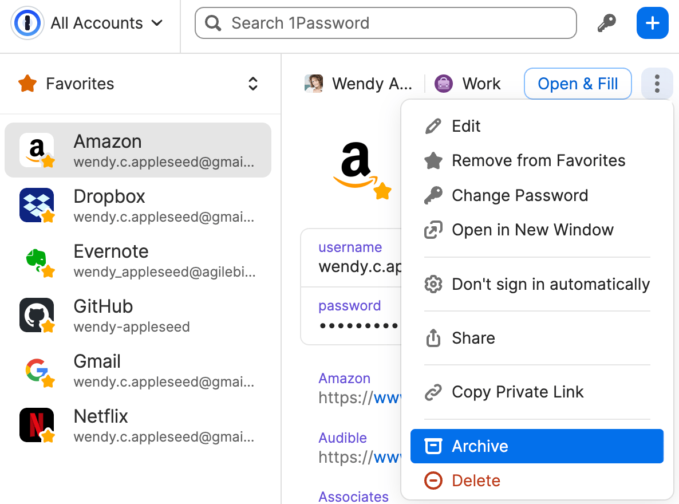Click the GitHub octocat icon entry
Viewport: 679px width, 504px height.
tap(37, 315)
